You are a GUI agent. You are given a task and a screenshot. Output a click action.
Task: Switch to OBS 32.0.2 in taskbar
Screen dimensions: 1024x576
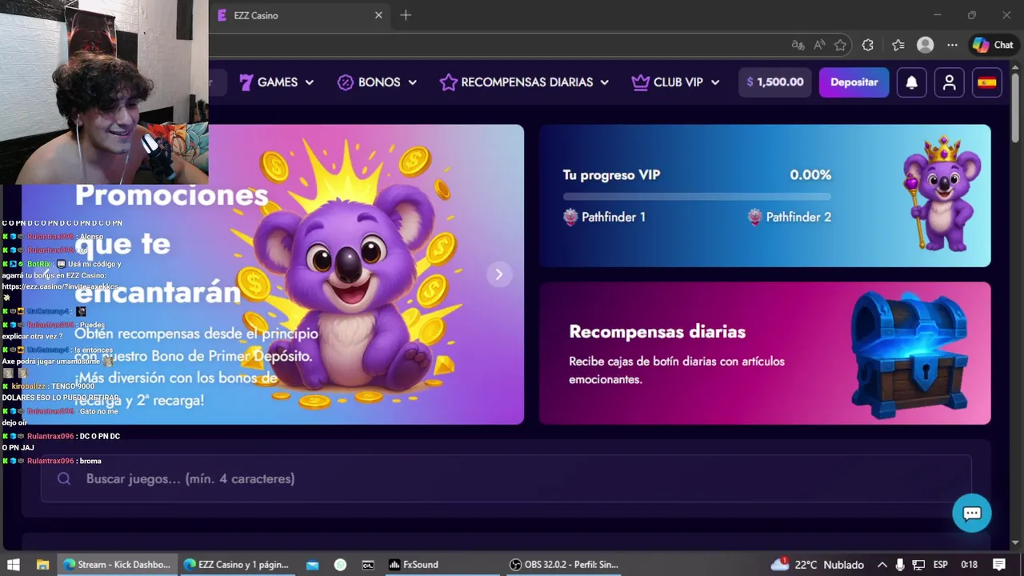click(x=565, y=564)
